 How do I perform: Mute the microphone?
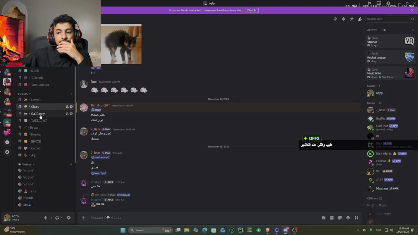pos(46,218)
